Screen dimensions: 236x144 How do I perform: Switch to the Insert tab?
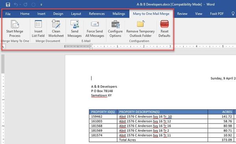[41, 14]
